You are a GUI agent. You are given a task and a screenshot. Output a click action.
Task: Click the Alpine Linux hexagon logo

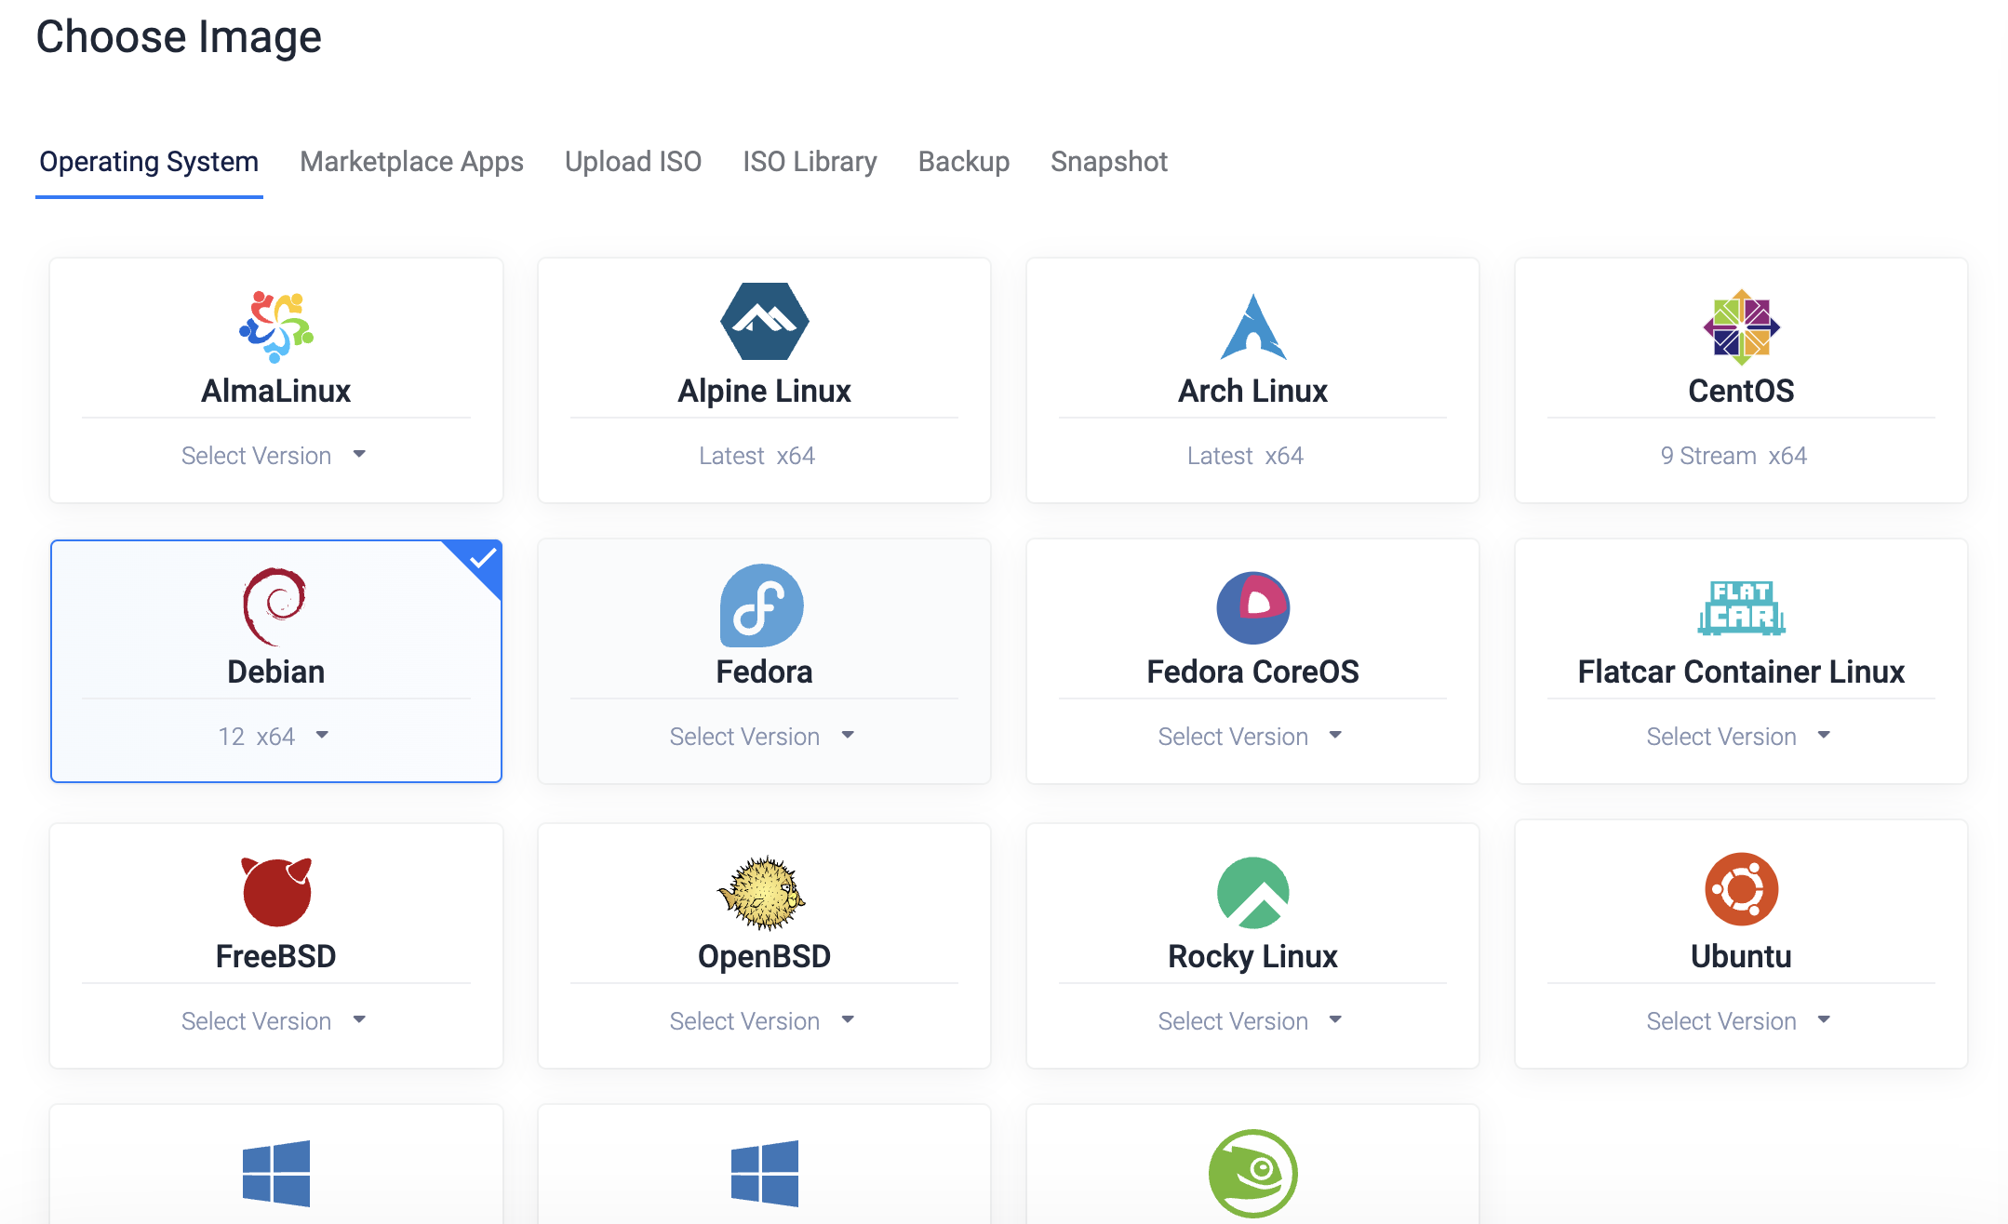click(764, 322)
